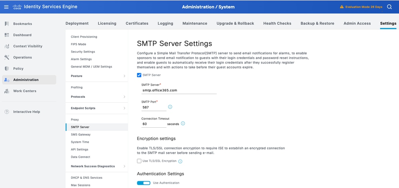Open Context Visibility in the sidebar
The height and width of the screenshot is (188, 399).
28,46
